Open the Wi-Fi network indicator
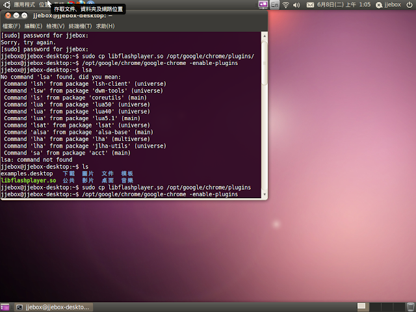 point(285,5)
